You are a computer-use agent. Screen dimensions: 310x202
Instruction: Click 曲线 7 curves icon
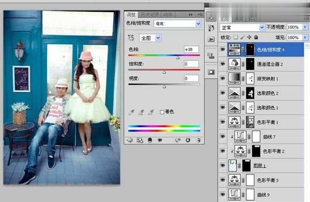tap(240, 136)
